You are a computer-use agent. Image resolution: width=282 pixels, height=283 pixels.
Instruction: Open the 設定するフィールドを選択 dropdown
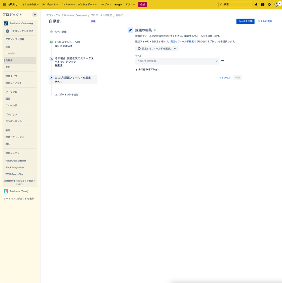[x=157, y=48]
